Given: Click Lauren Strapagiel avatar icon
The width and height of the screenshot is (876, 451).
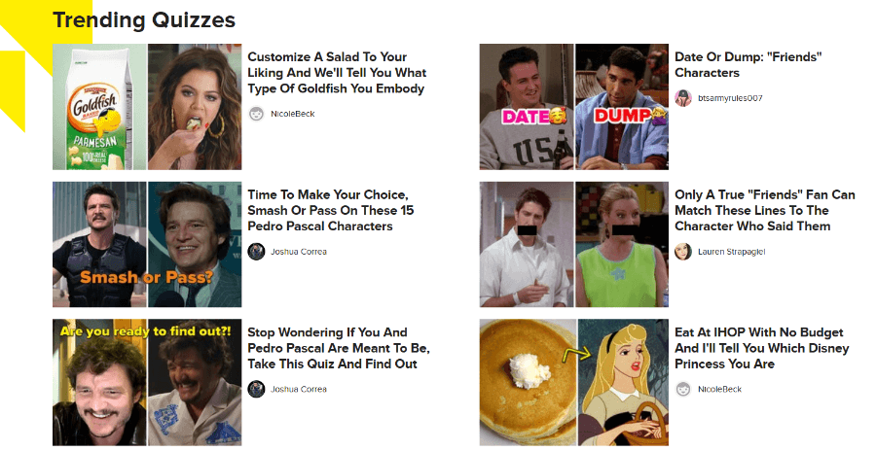Looking at the screenshot, I should click(x=683, y=252).
